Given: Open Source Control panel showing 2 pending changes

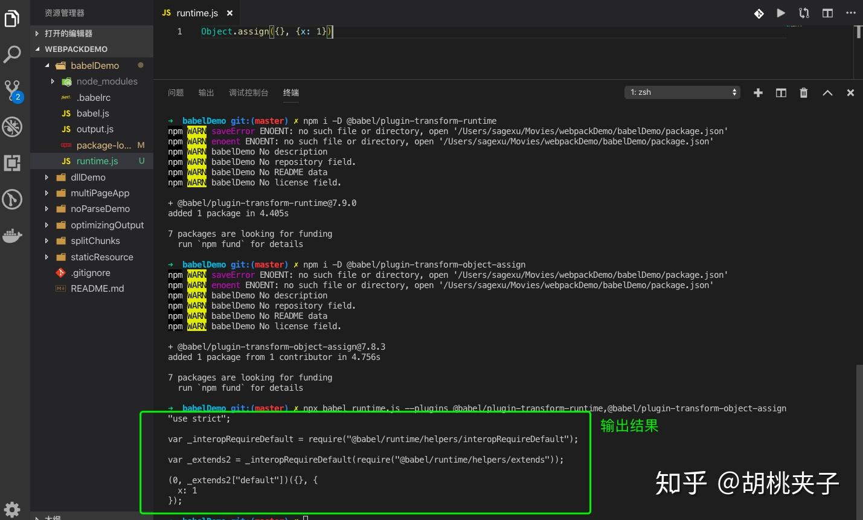Looking at the screenshot, I should tap(12, 91).
